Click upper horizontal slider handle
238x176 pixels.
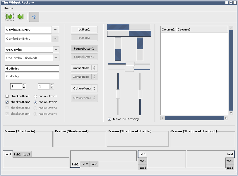130,64
